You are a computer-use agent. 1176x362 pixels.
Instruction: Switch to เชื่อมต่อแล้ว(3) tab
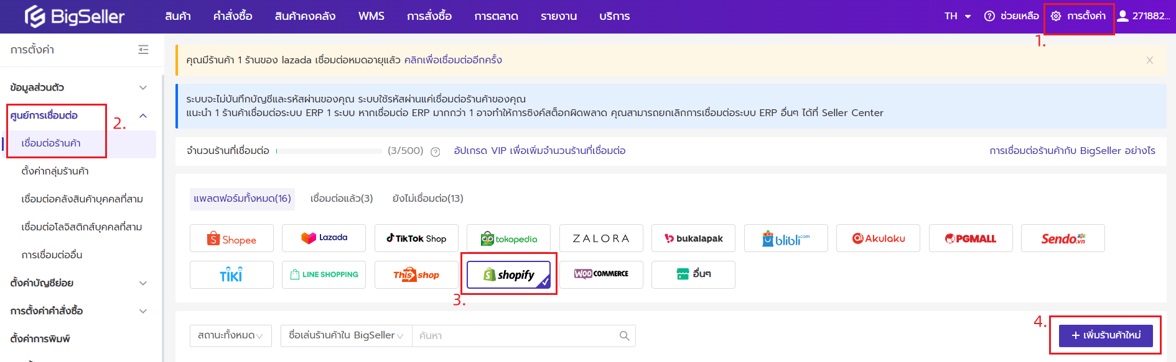pos(342,199)
